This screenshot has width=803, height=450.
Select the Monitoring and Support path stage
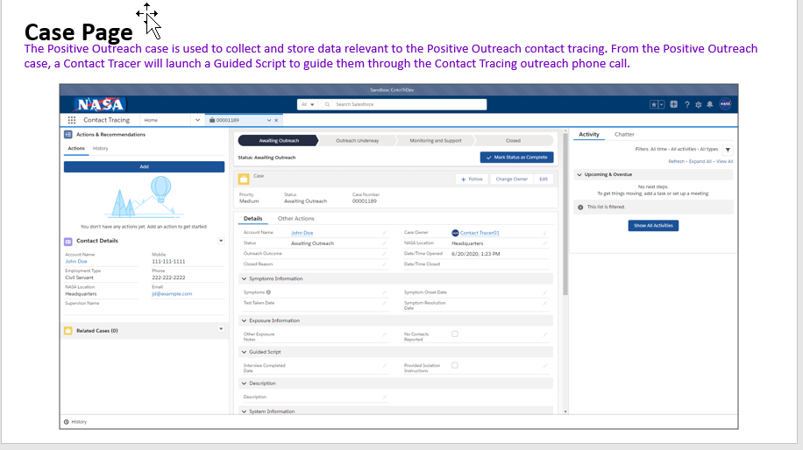pos(436,141)
